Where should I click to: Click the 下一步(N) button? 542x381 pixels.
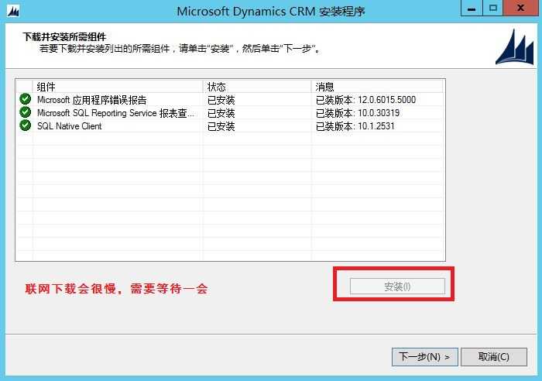point(425,356)
